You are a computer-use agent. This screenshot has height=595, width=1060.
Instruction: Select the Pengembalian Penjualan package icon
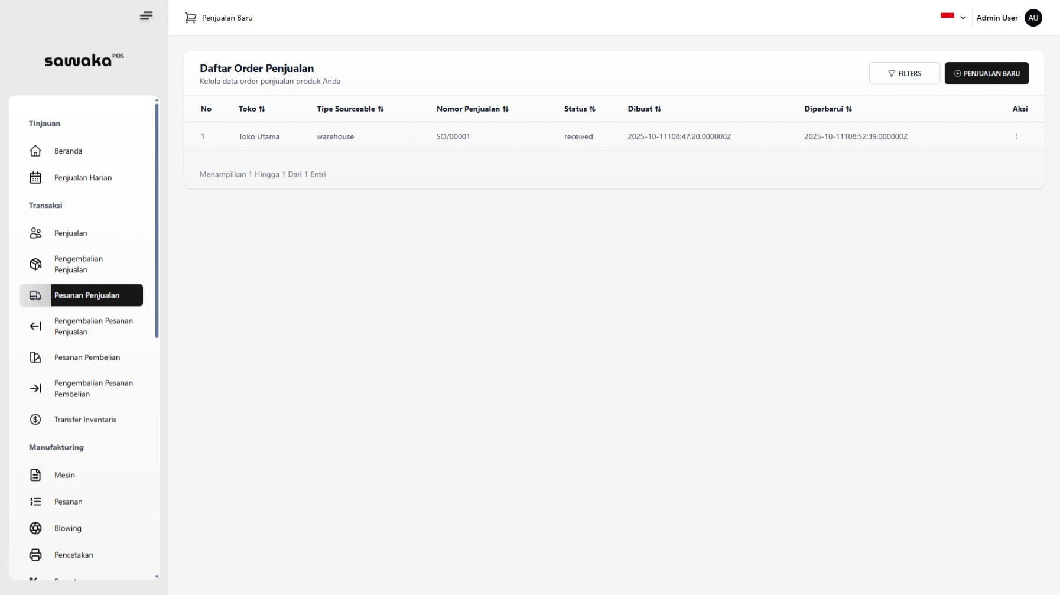click(x=35, y=264)
